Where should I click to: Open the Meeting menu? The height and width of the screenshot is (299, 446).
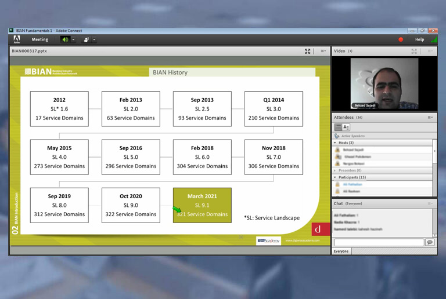coord(39,39)
